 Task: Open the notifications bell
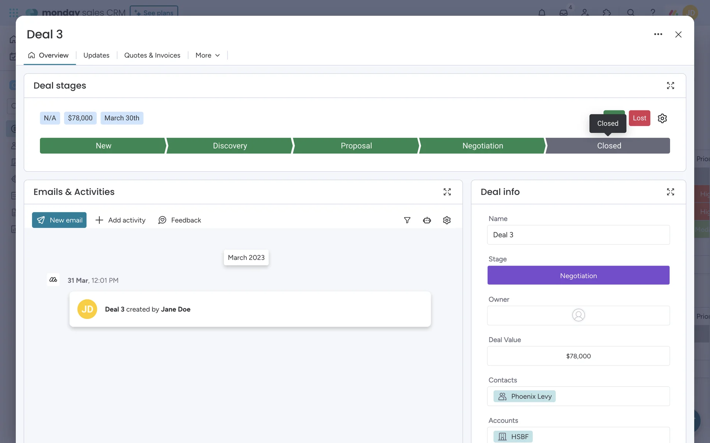(x=541, y=13)
